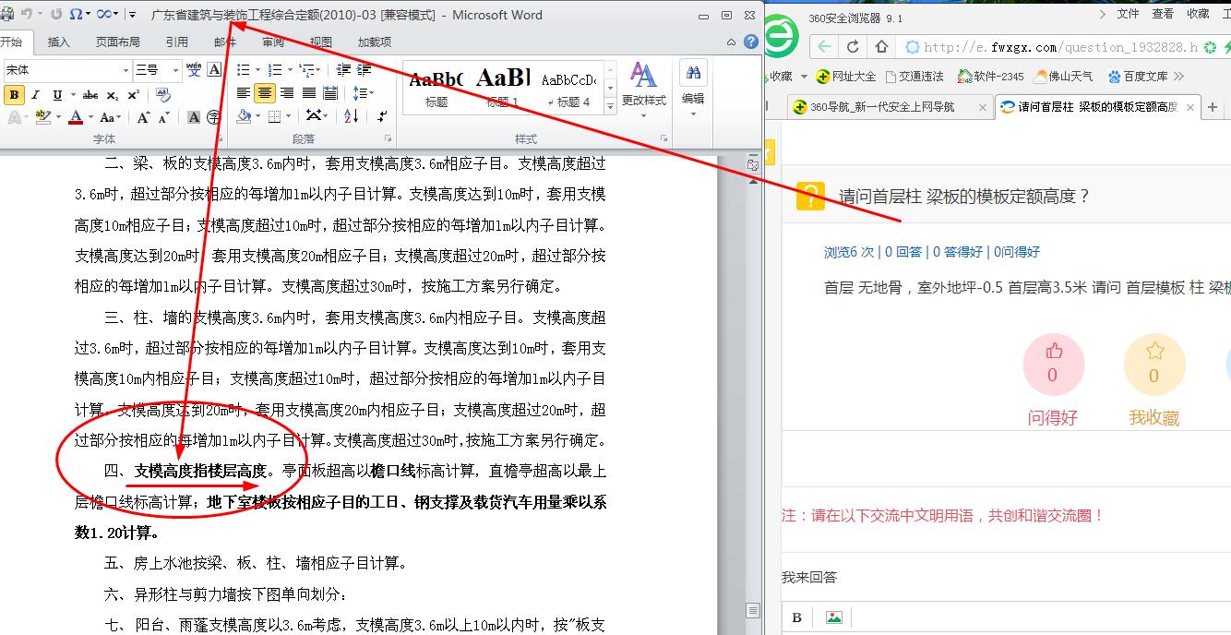
Task: Click repeat in Quick Access Toolbar
Action: [55, 14]
